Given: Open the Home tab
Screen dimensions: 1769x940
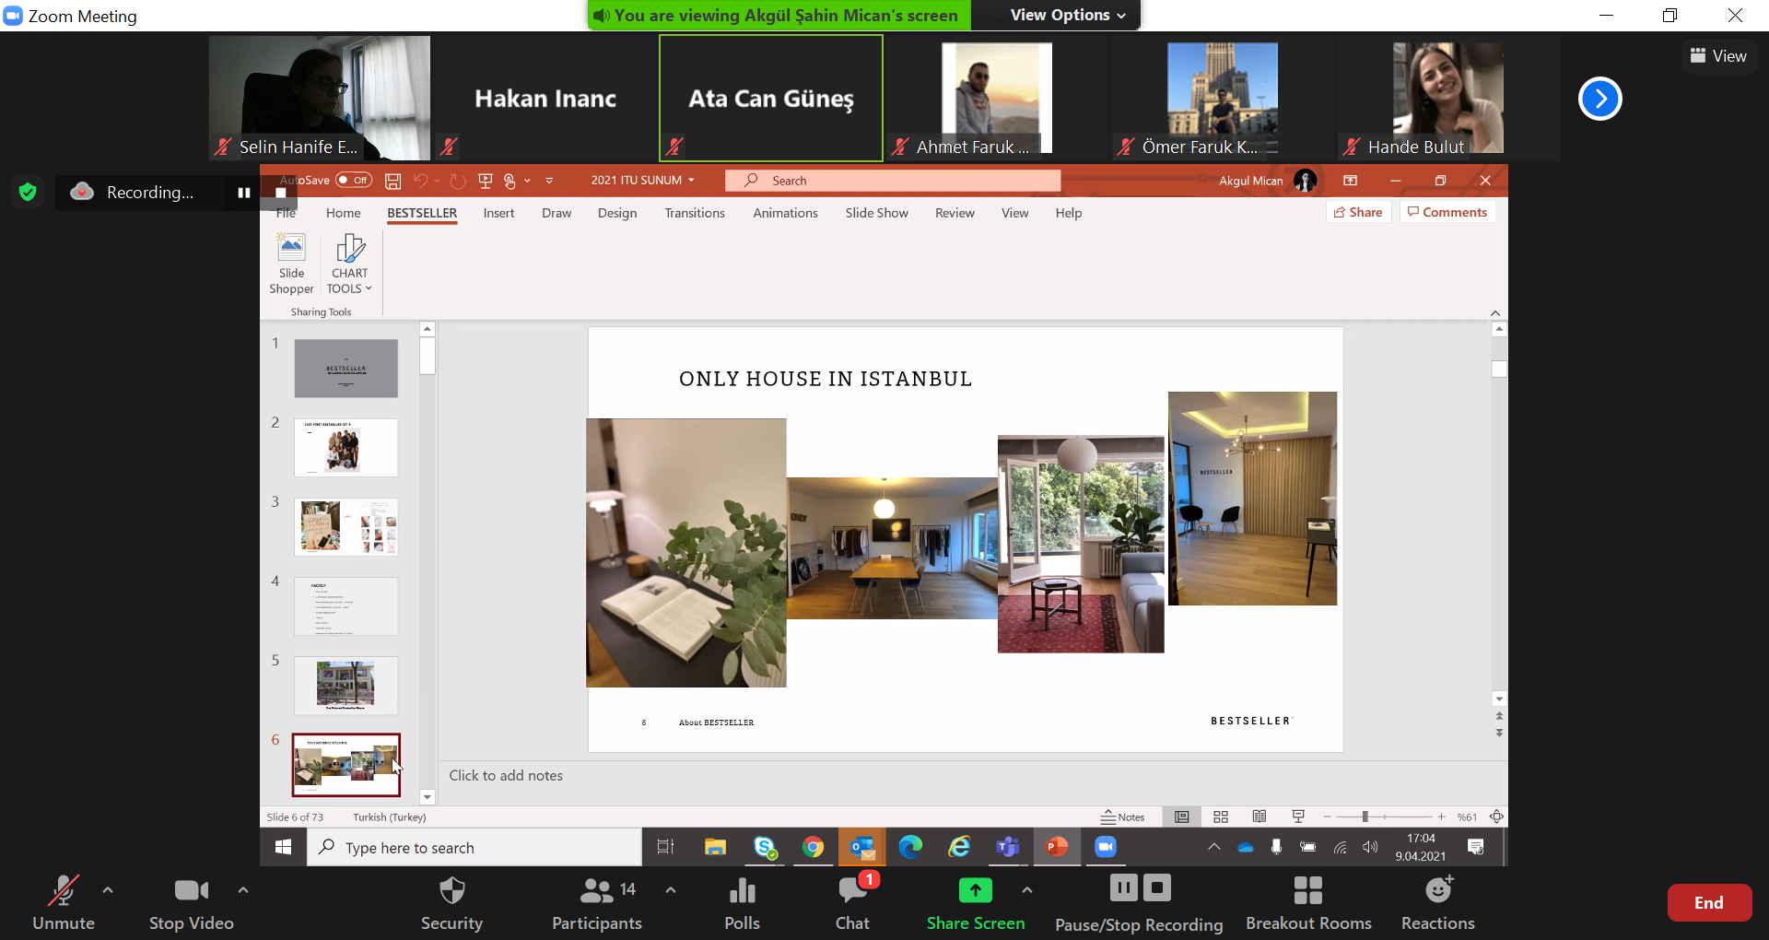Looking at the screenshot, I should coord(344,213).
